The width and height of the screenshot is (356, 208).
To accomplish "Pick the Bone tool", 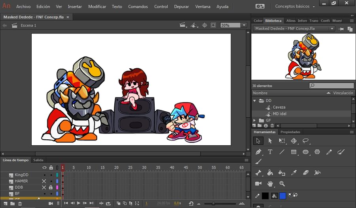I will coord(258,172).
